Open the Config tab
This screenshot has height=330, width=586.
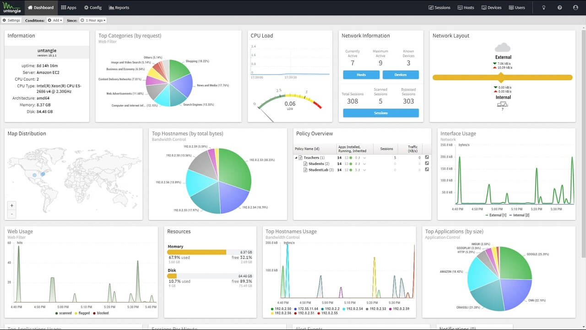click(x=93, y=8)
